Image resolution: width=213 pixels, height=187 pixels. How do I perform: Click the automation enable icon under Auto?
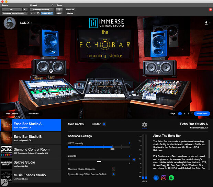tap(59, 10)
